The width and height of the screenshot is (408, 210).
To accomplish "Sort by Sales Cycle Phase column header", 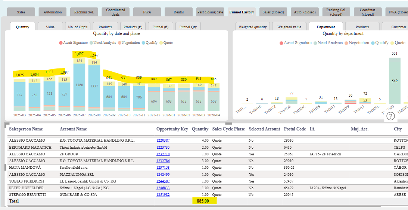I will [228, 129].
